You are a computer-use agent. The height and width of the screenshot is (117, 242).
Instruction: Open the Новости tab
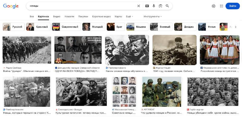tap(69, 17)
